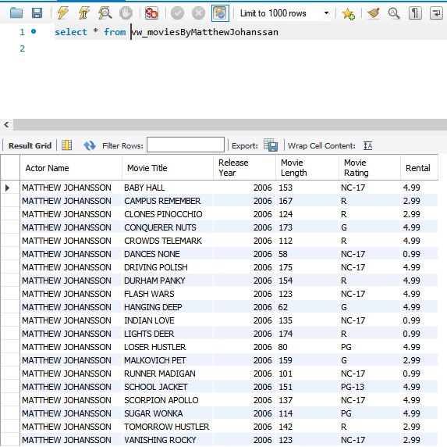Click the select keyword in editor
The image size is (447, 447).
(71, 32)
